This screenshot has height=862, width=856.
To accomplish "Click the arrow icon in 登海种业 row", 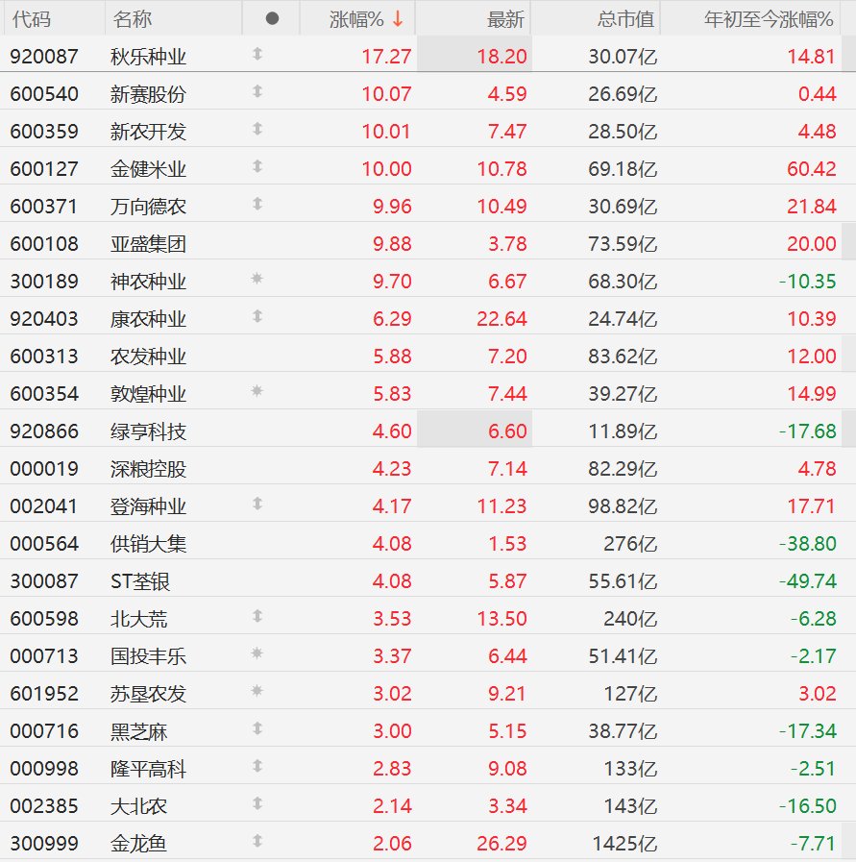I will (257, 504).
